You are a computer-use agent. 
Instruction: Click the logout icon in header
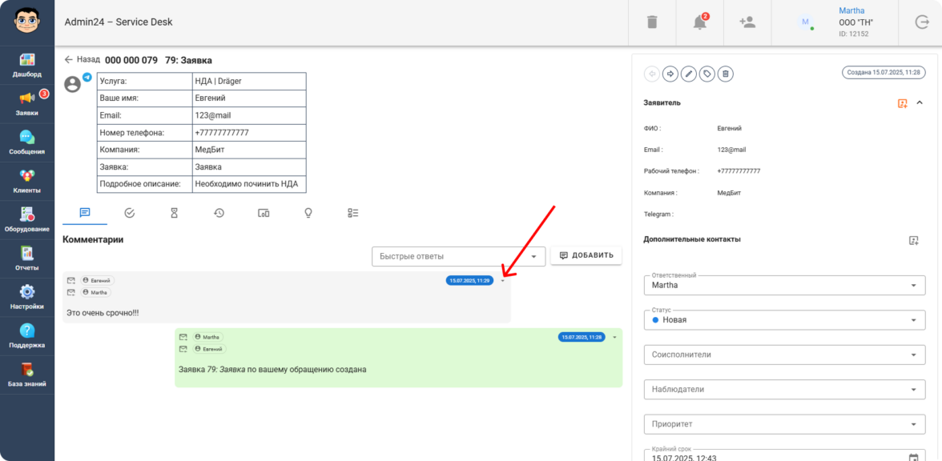[921, 22]
